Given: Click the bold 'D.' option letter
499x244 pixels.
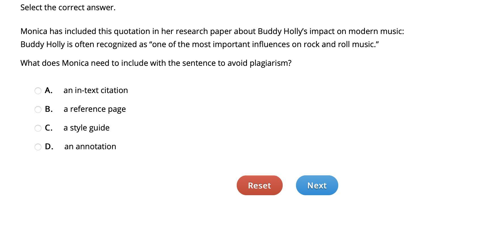Looking at the screenshot, I should (49, 146).
